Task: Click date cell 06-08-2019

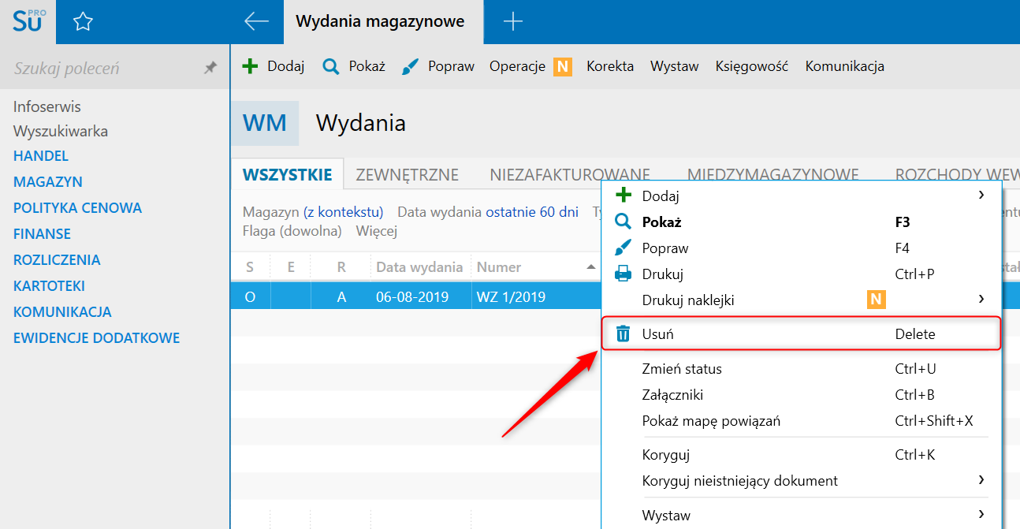Action: 412,297
